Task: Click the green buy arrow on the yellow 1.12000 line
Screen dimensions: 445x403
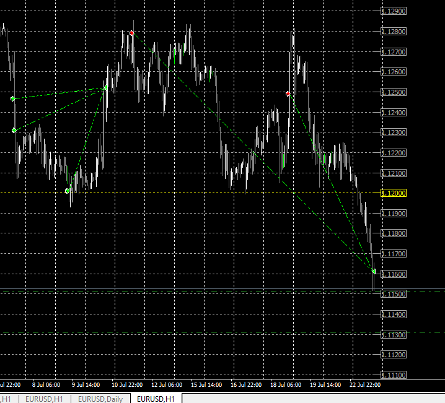Action: [x=68, y=191]
